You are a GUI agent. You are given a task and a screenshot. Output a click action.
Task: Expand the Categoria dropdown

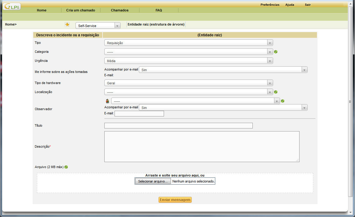coord(188,52)
